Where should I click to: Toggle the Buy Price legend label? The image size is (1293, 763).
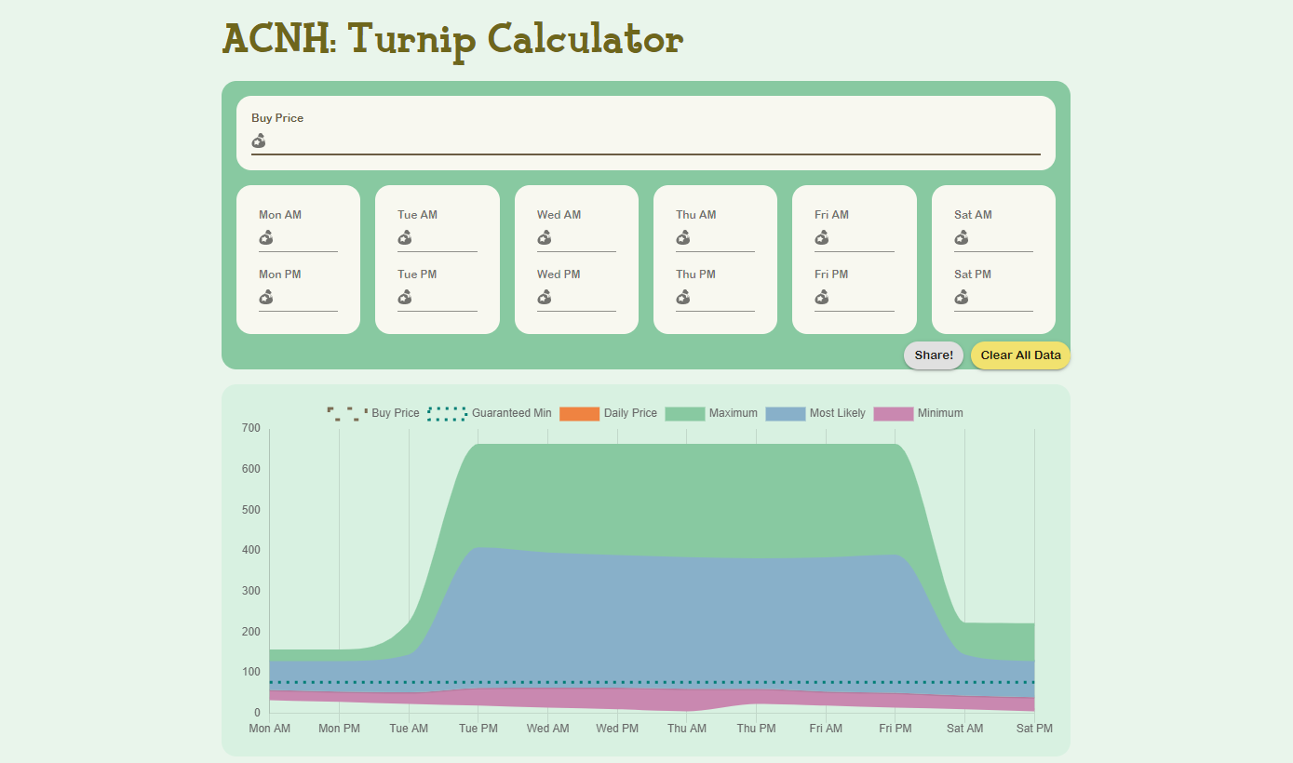[396, 413]
